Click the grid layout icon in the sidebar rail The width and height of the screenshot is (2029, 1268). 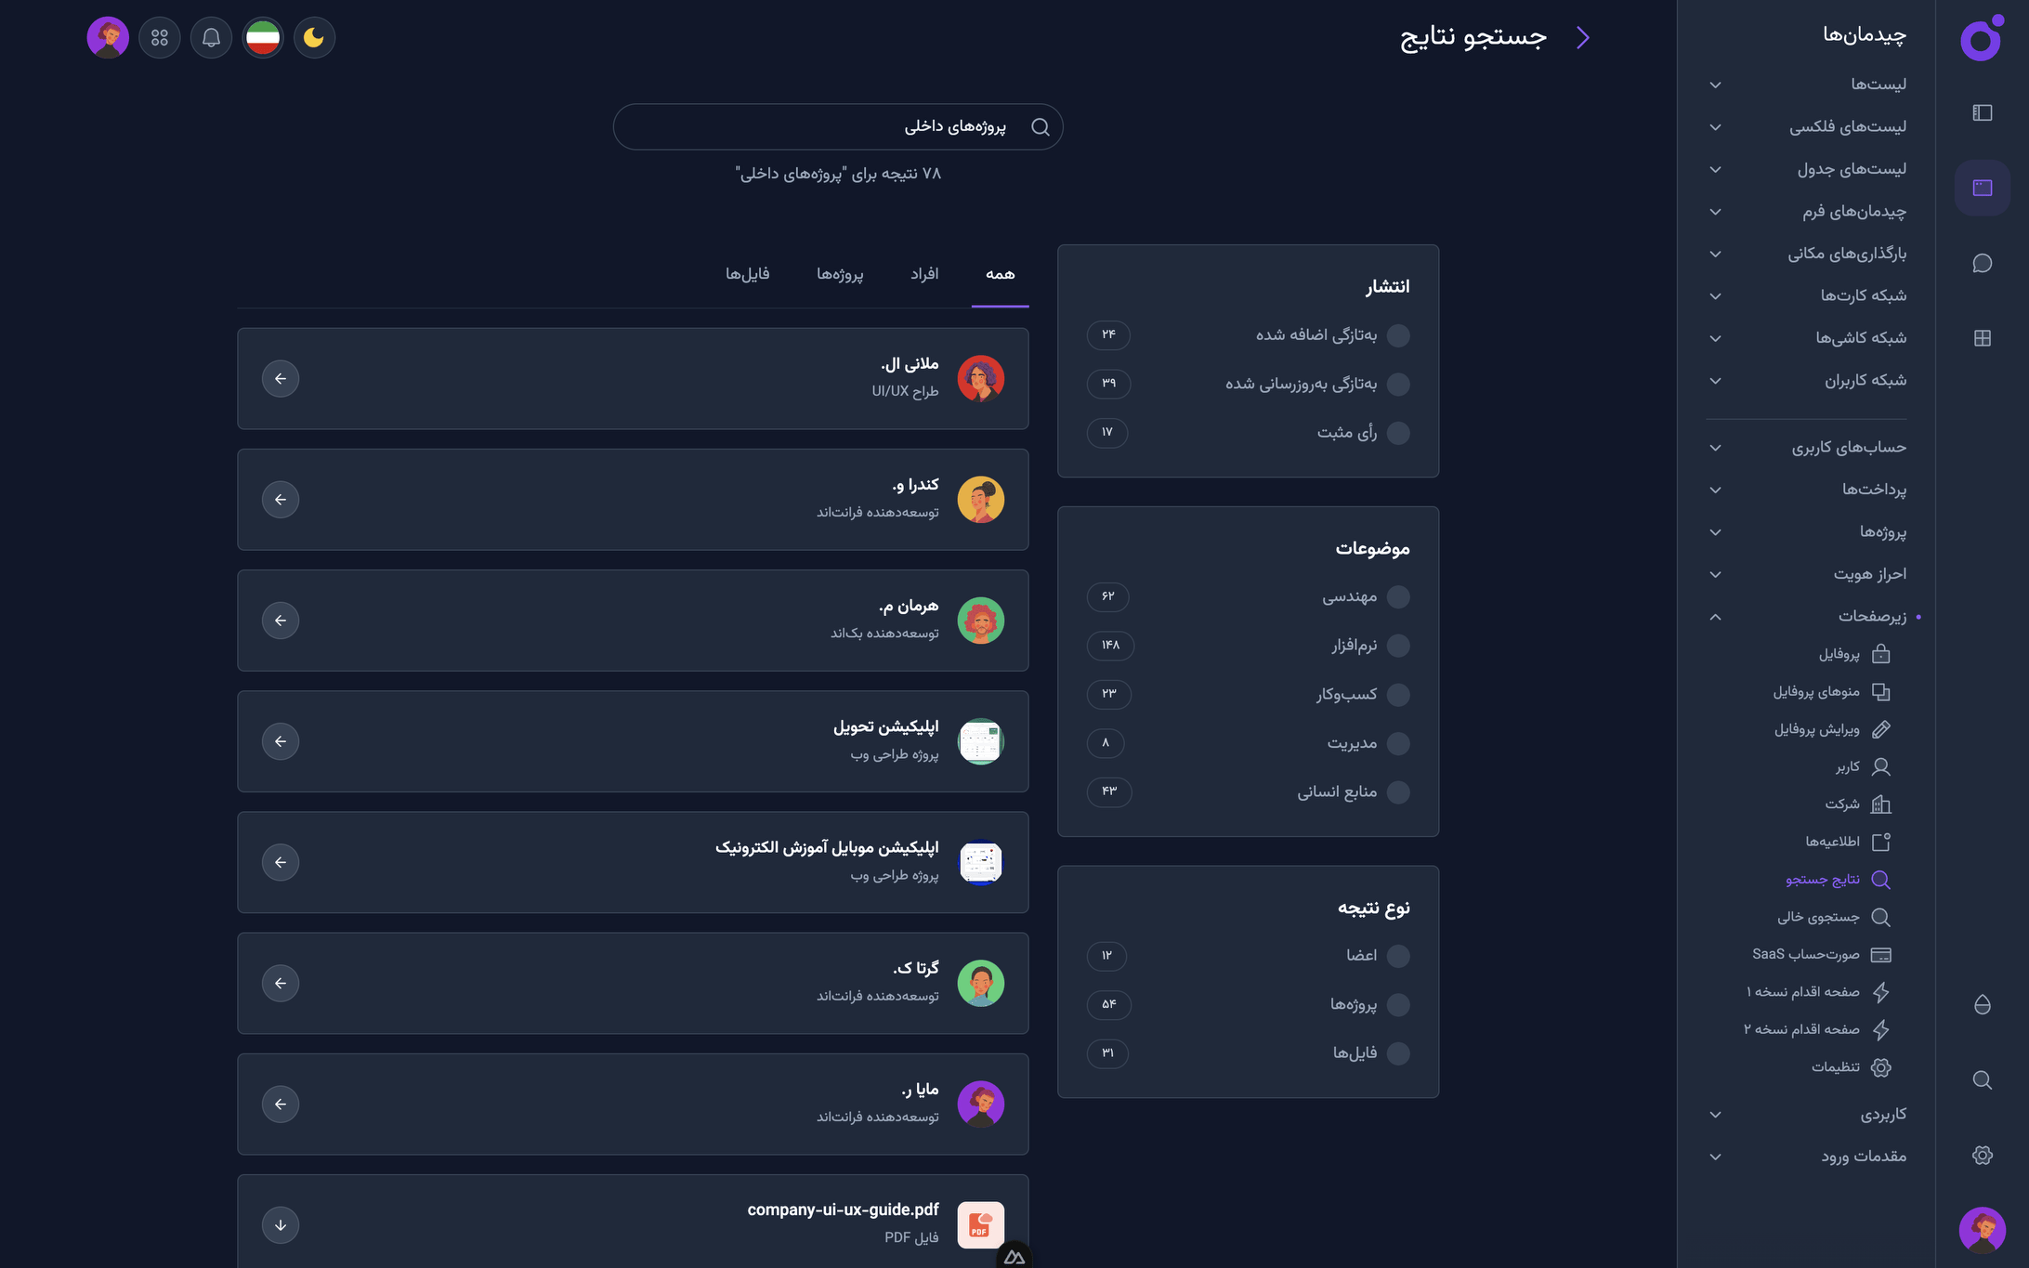1982,338
